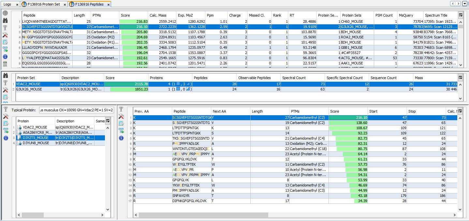Open column chooser in the Prev. AA table
This screenshot has width=469, height=221.
point(460,111)
